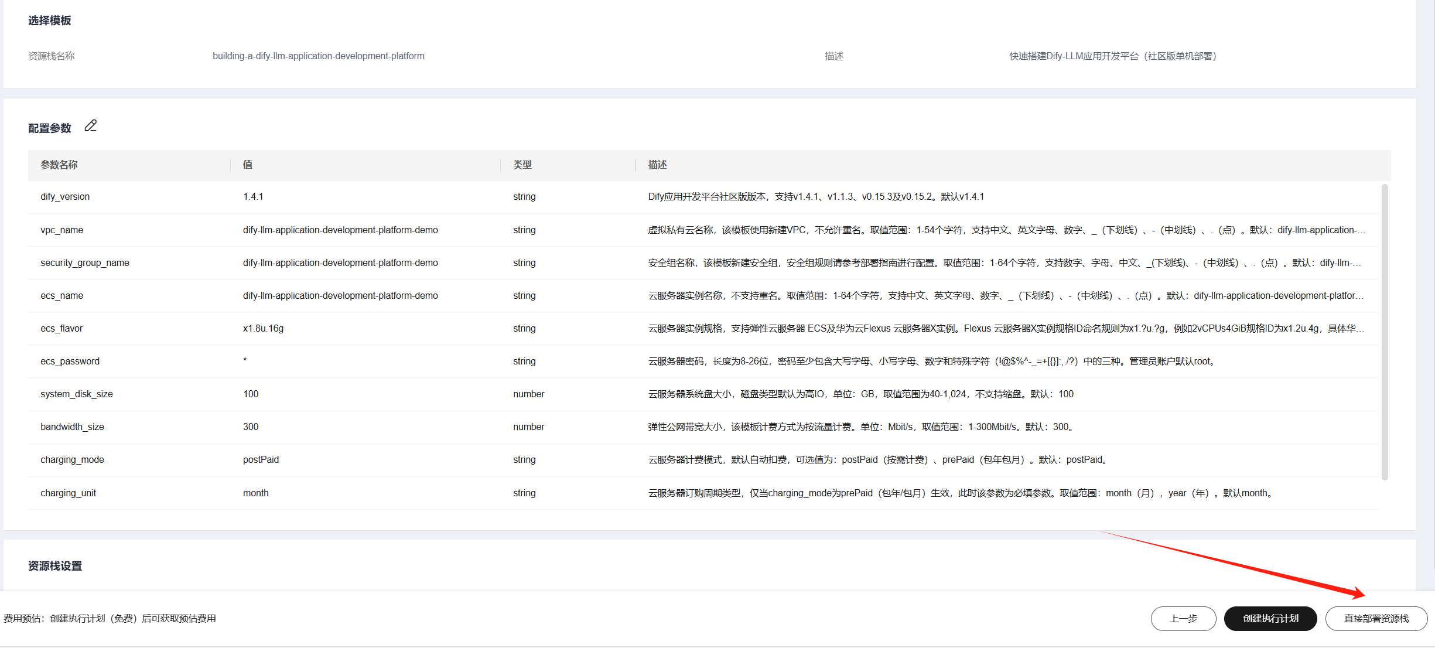The image size is (1435, 648).
Task: Click the security_group_name parameter name
Action: click(x=84, y=263)
